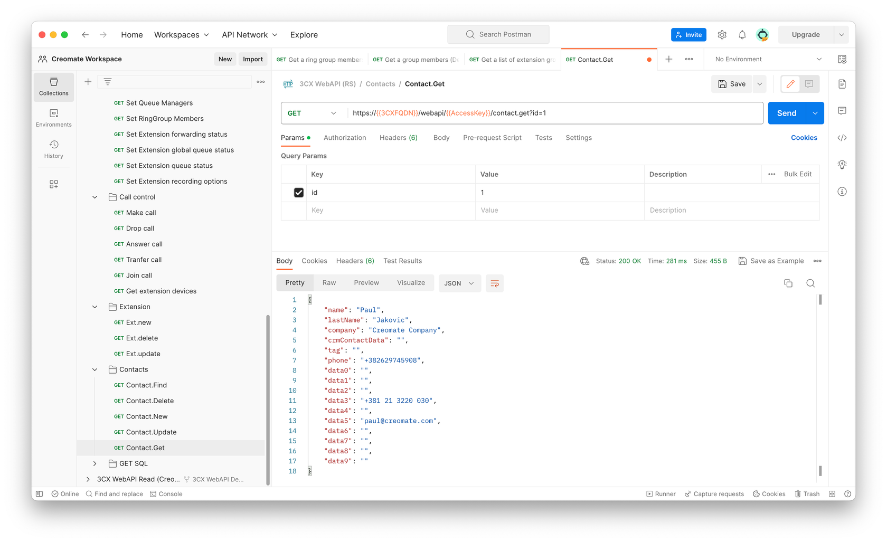Open the Runner from the status bar
887x542 pixels.
pyautogui.click(x=660, y=493)
